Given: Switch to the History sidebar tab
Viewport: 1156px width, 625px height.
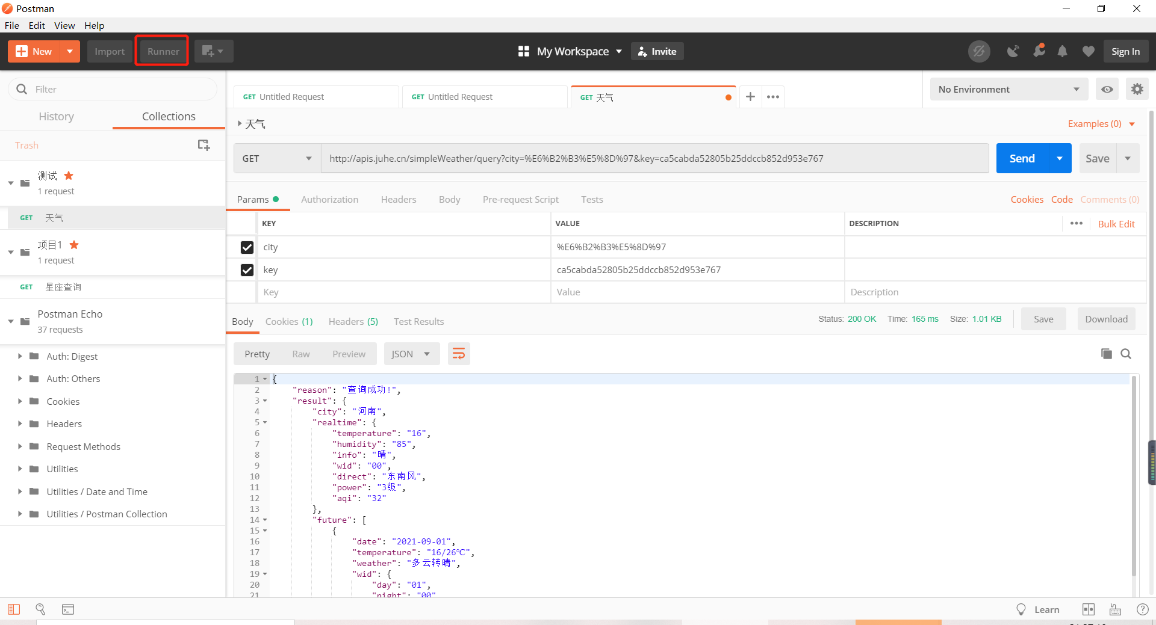Looking at the screenshot, I should 56,116.
